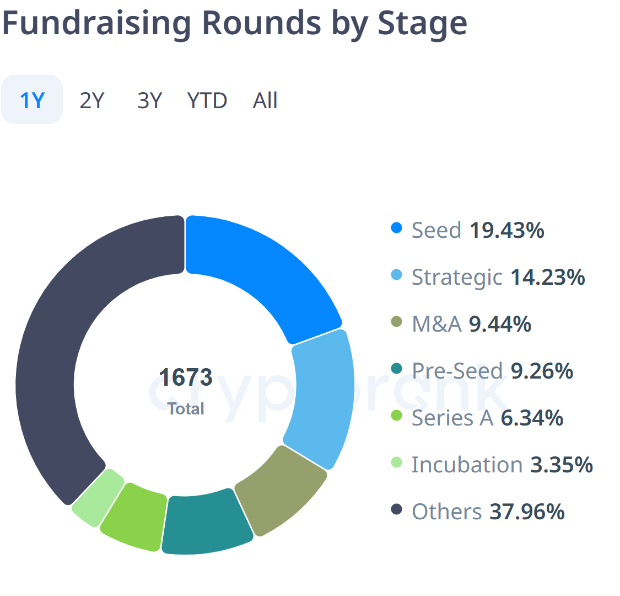This screenshot has height=596, width=620.
Task: Click the Strategic legend color dot
Action: tap(396, 275)
